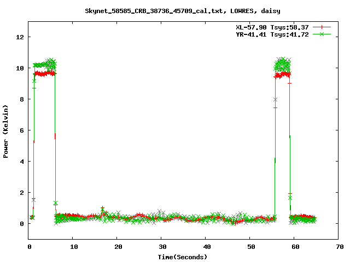Image resolution: width=350 pixels, height=262 pixels.
Task: Click the y-axis tick label 12
Action: pyautogui.click(x=20, y=37)
